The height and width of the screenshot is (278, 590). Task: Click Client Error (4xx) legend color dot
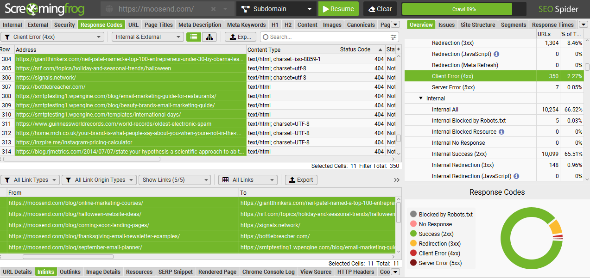click(413, 253)
